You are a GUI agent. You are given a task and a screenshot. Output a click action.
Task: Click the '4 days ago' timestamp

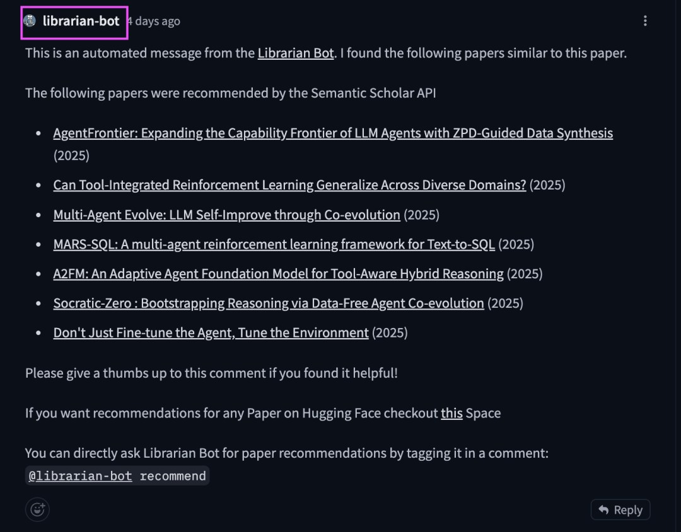pos(154,21)
